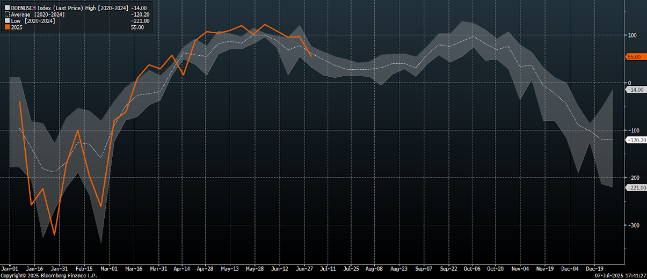Click the Jan-01 date label

point(10,268)
